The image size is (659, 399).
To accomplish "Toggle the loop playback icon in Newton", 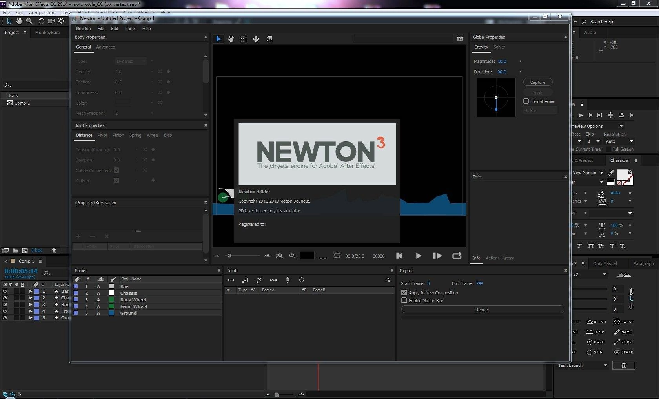I will (x=457, y=256).
